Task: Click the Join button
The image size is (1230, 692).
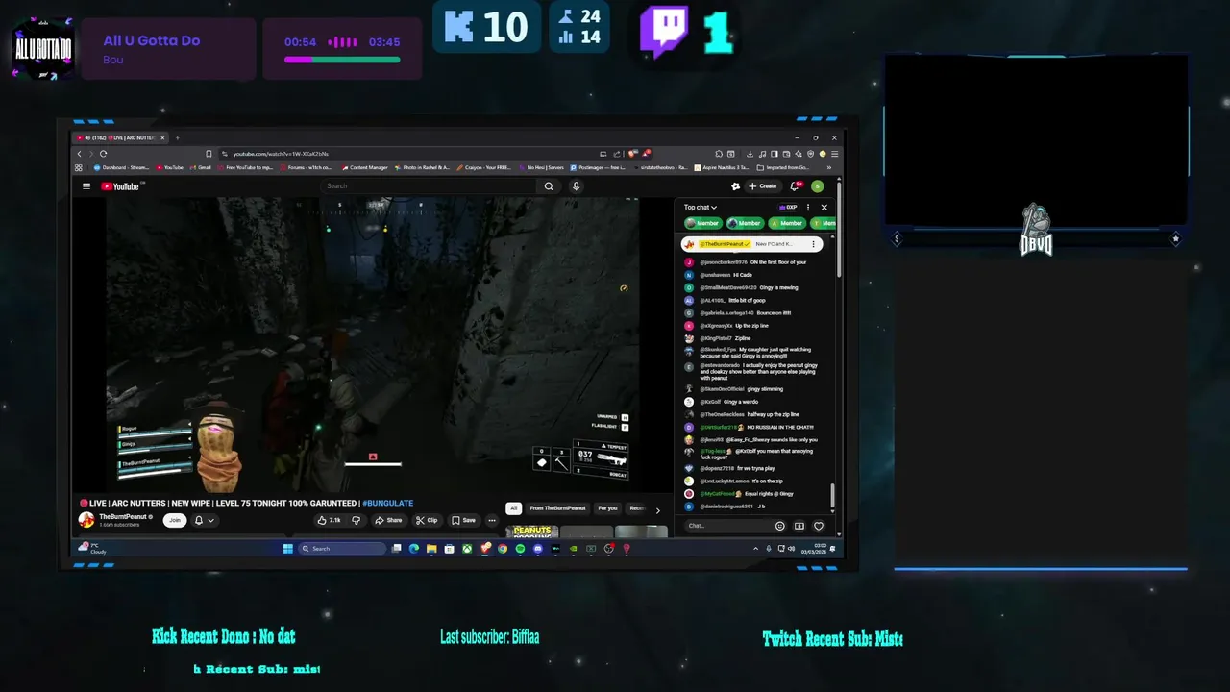Action: coord(174,520)
